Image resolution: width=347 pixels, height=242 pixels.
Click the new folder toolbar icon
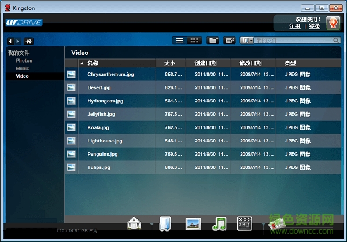pos(213,41)
